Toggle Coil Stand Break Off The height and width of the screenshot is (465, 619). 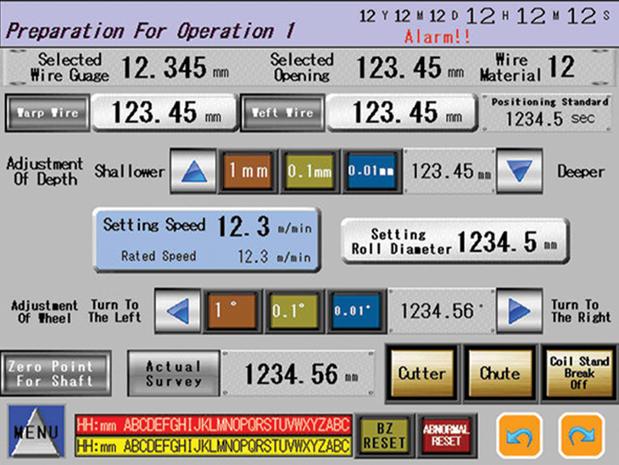[579, 373]
